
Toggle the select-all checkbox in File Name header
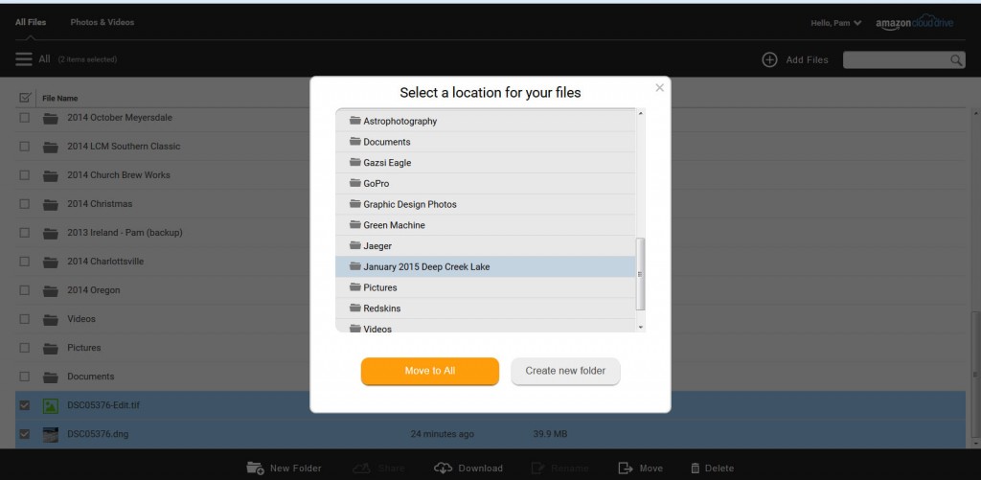click(25, 98)
